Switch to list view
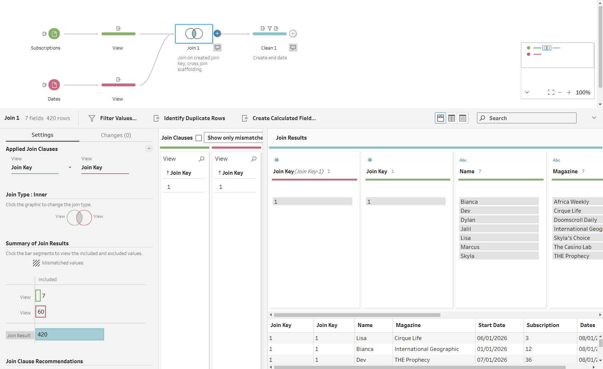This screenshot has width=603, height=369. (x=462, y=118)
